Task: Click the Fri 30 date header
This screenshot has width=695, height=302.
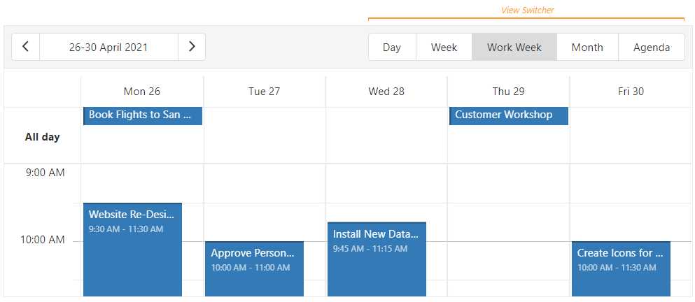Action: pos(630,92)
